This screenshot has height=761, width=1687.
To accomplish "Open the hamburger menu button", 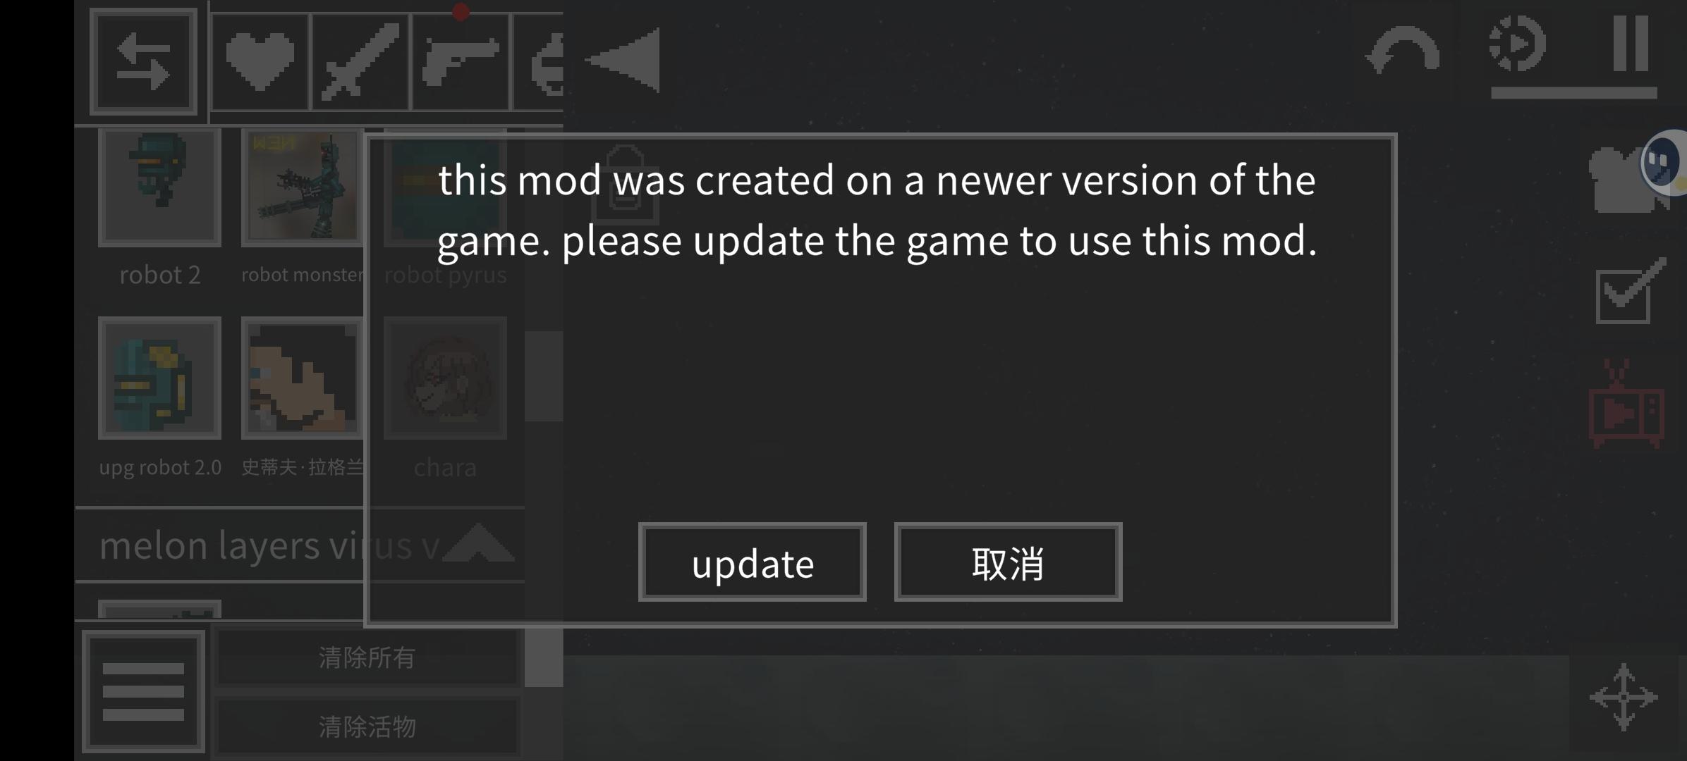I will [143, 691].
